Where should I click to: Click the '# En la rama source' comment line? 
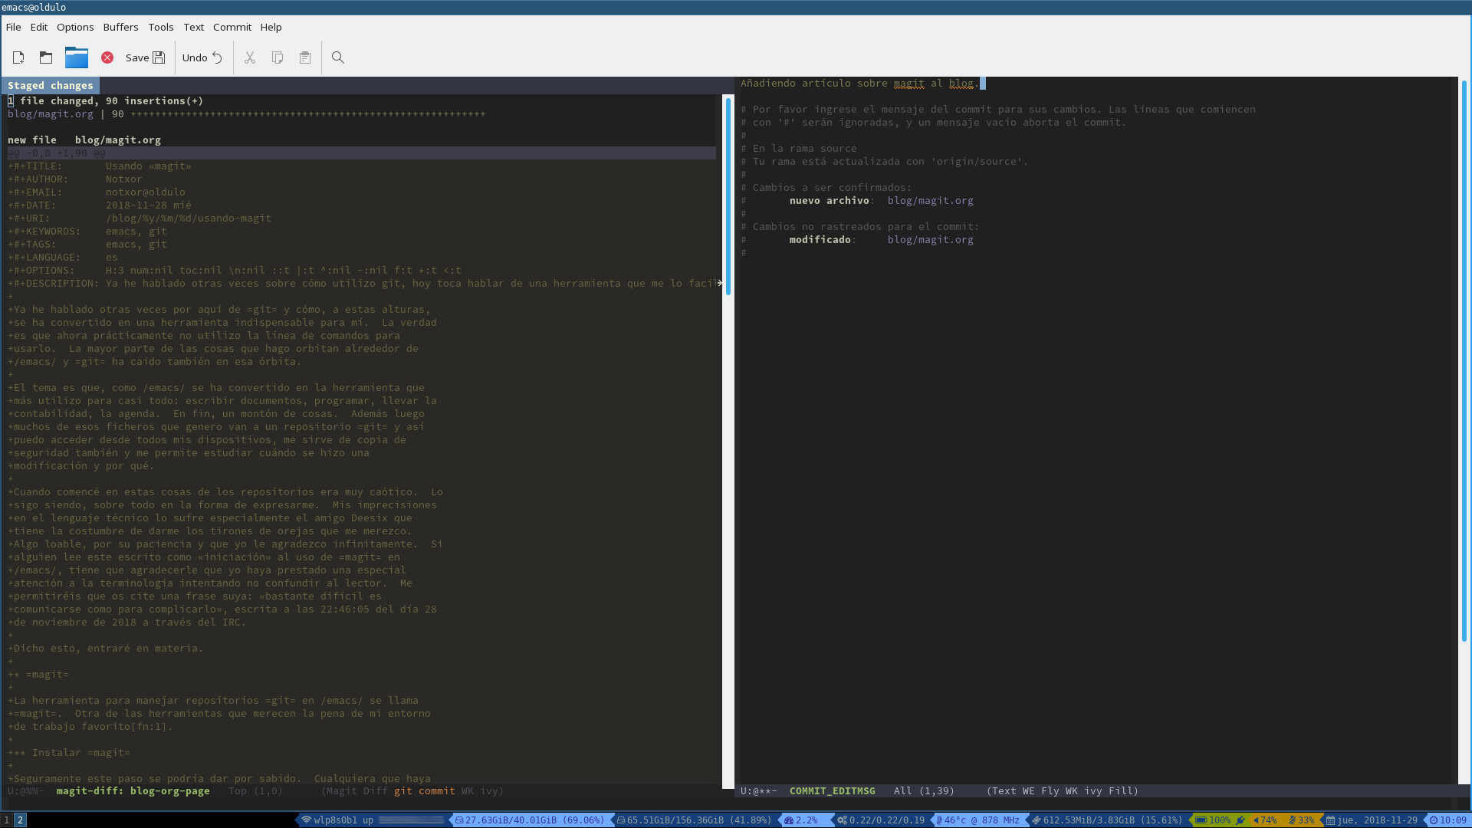[x=799, y=149]
